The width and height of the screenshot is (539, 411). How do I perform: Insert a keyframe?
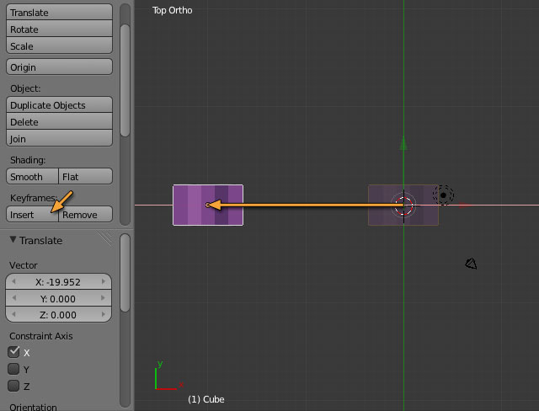(32, 215)
